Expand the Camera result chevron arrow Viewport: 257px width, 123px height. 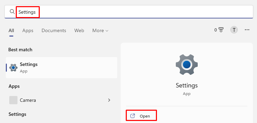(x=109, y=100)
